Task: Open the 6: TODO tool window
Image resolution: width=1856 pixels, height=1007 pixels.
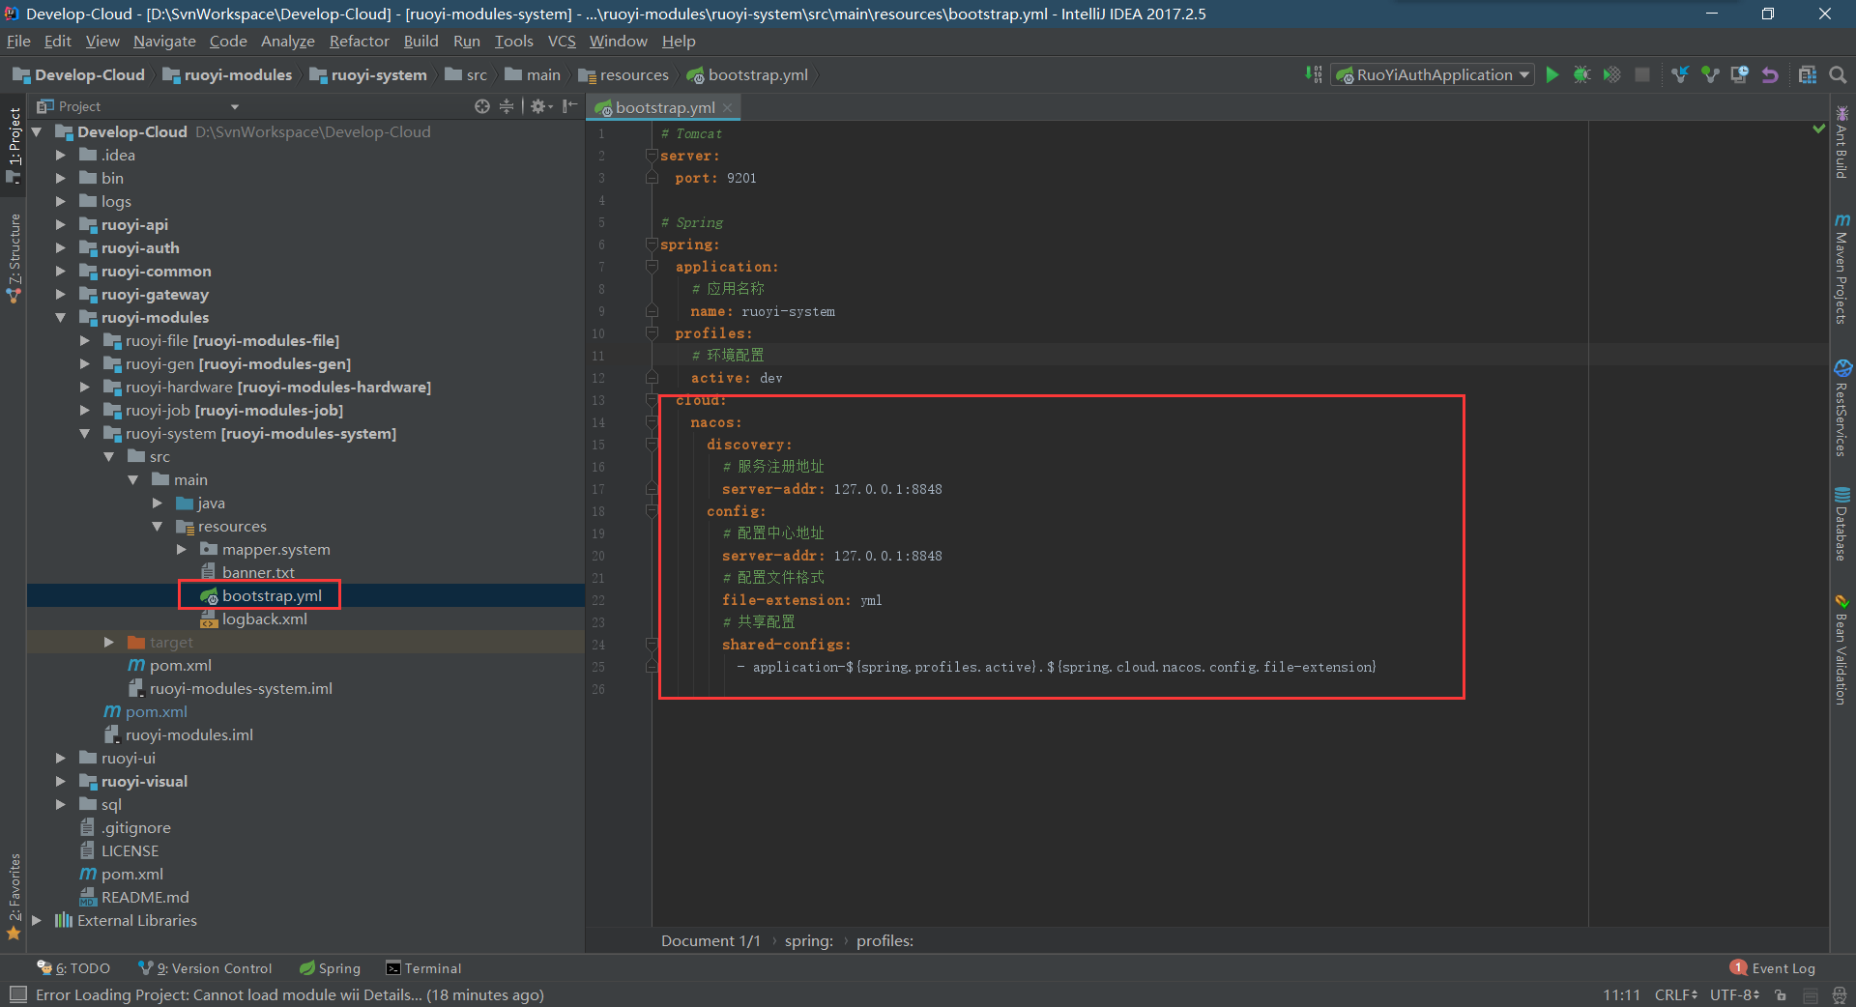Action: click(73, 968)
